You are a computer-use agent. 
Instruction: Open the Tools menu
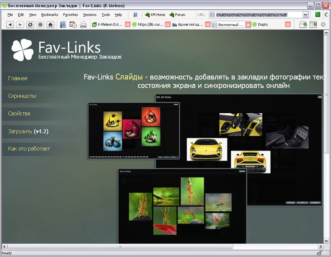point(106,15)
